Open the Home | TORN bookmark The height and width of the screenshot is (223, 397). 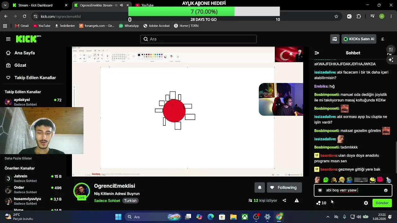click(x=186, y=26)
